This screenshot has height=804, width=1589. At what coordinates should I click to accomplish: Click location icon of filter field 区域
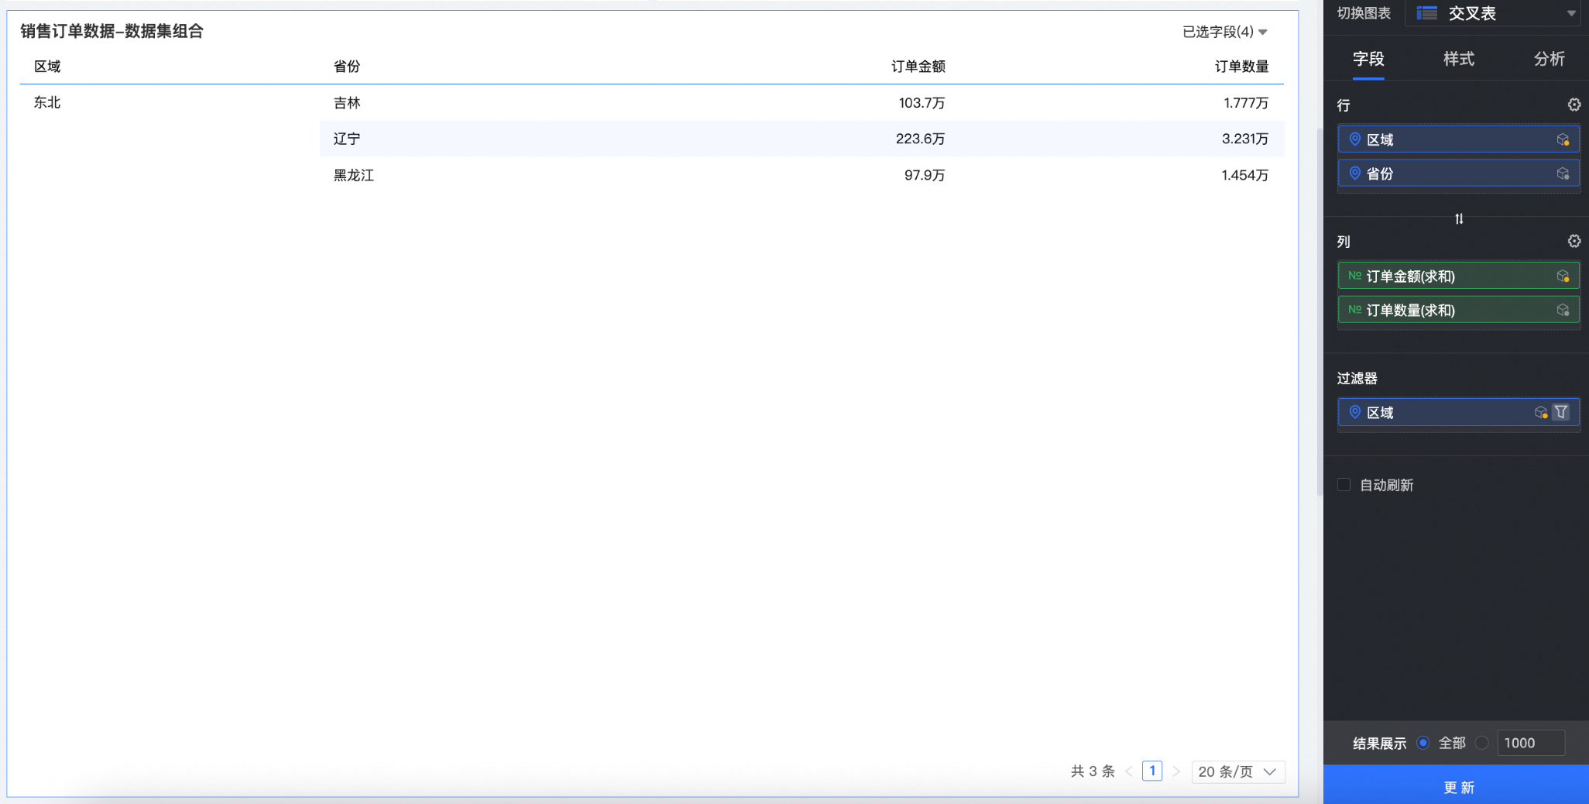click(x=1355, y=412)
